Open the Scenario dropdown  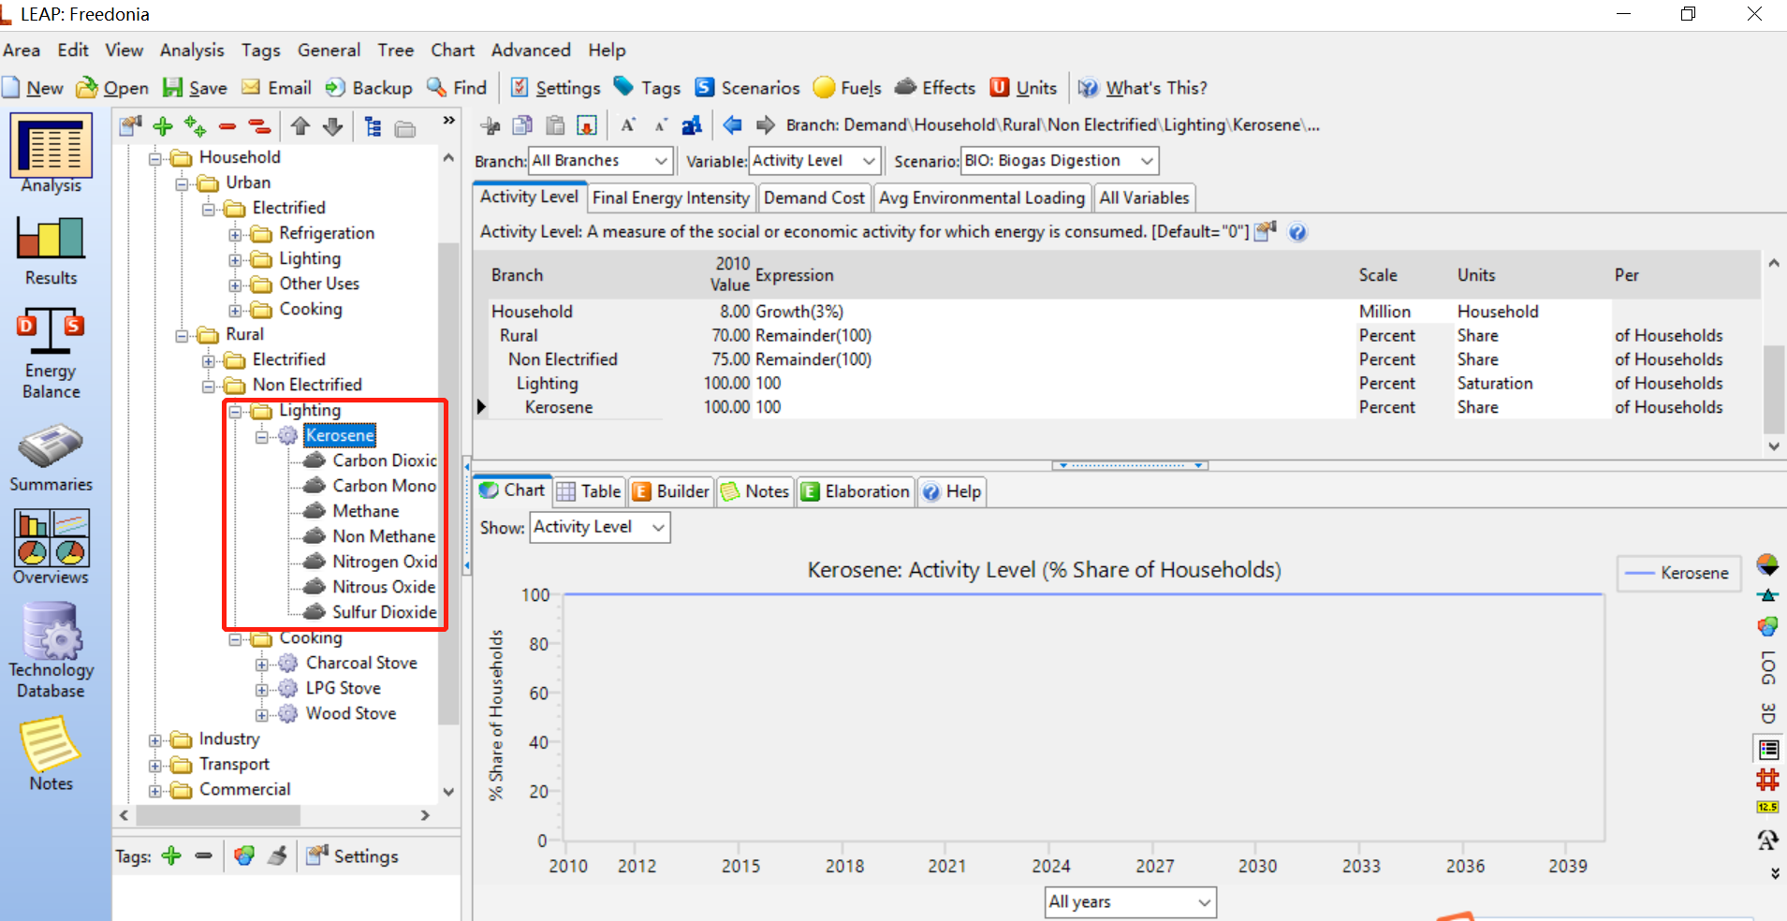pyautogui.click(x=1060, y=161)
